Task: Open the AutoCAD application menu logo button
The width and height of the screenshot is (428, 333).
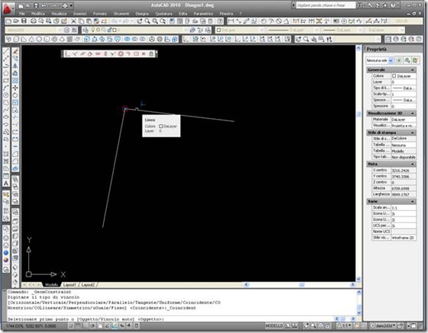Action: (8, 8)
